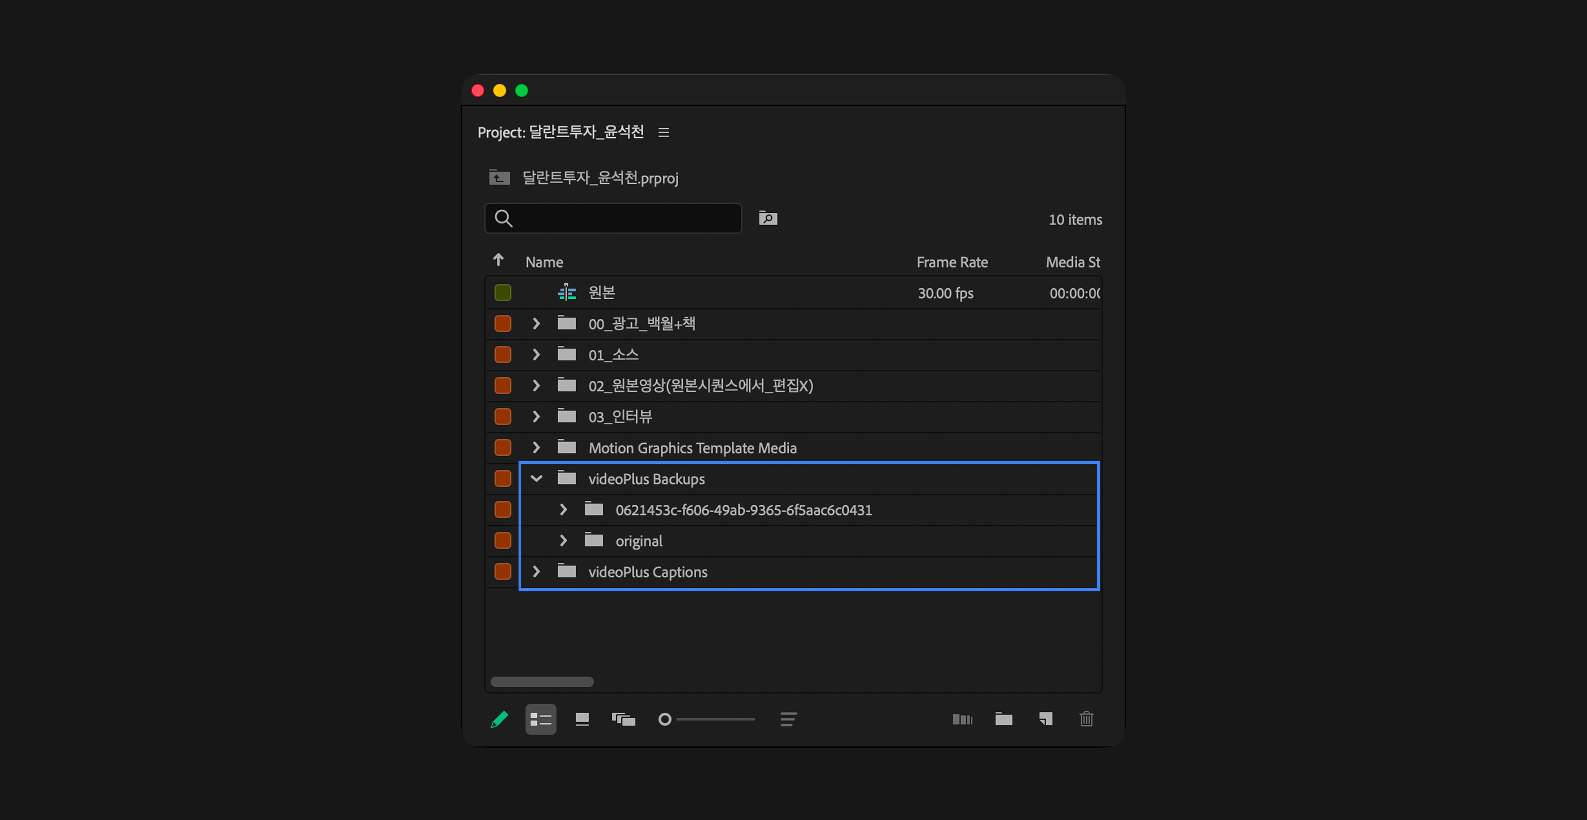Click the New Item icon

(1045, 719)
